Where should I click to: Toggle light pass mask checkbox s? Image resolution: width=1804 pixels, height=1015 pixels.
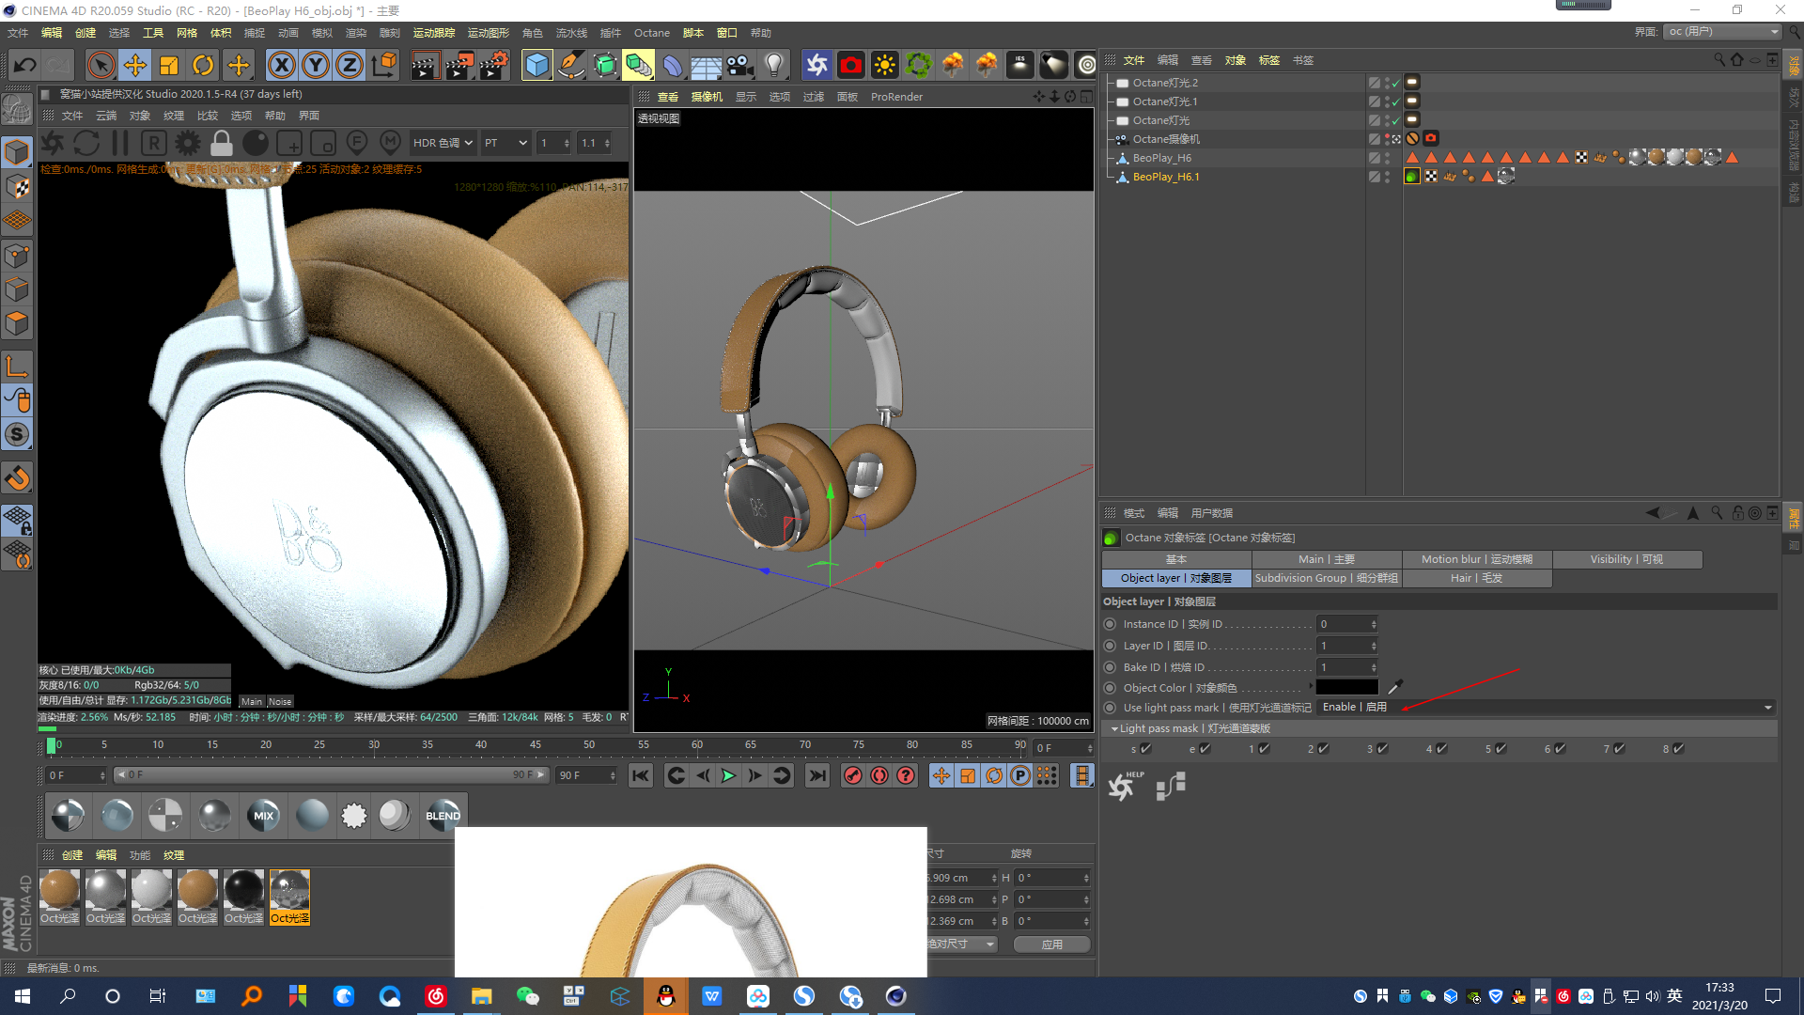click(1145, 749)
